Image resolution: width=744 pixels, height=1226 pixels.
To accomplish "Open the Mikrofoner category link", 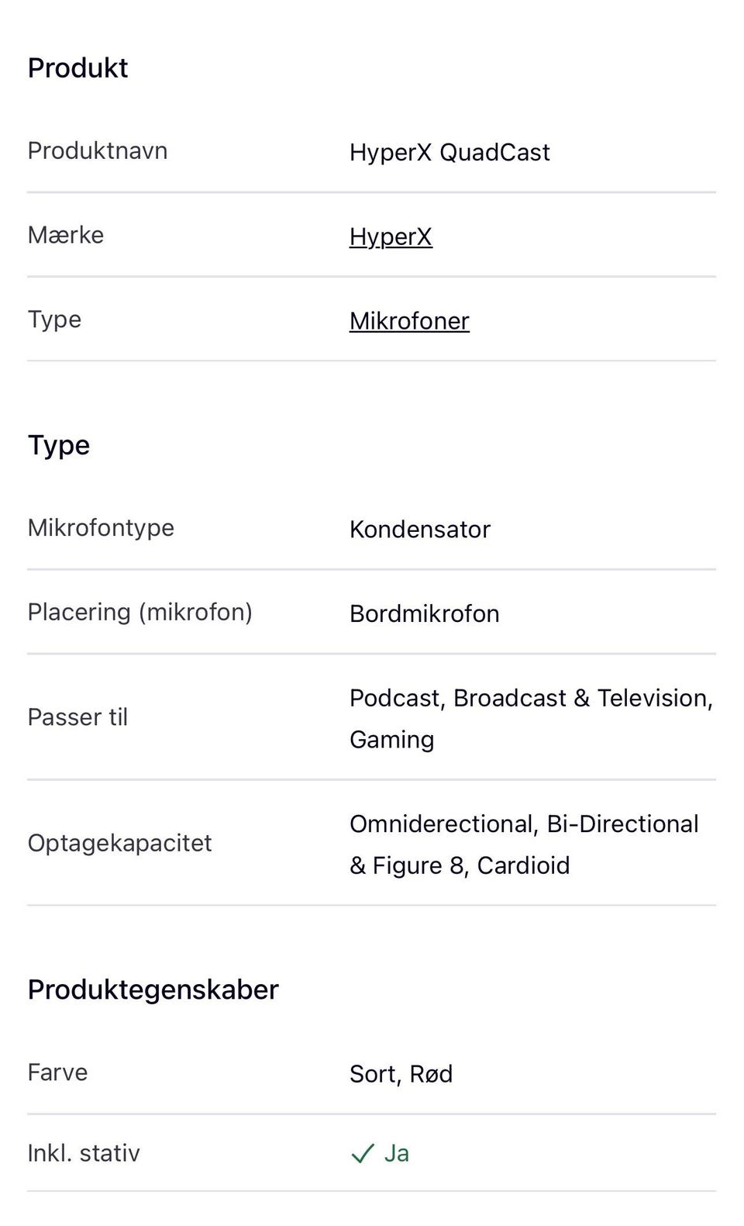I will [x=409, y=321].
